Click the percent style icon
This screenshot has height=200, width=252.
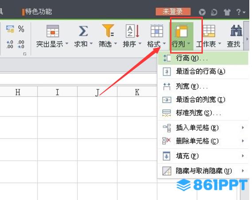coord(21,29)
